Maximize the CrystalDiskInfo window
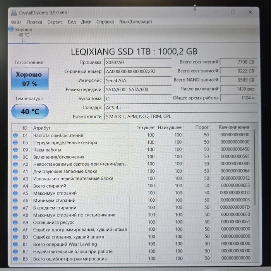Image resolution: width=271 pixels, height=271 pixels. [233, 12]
